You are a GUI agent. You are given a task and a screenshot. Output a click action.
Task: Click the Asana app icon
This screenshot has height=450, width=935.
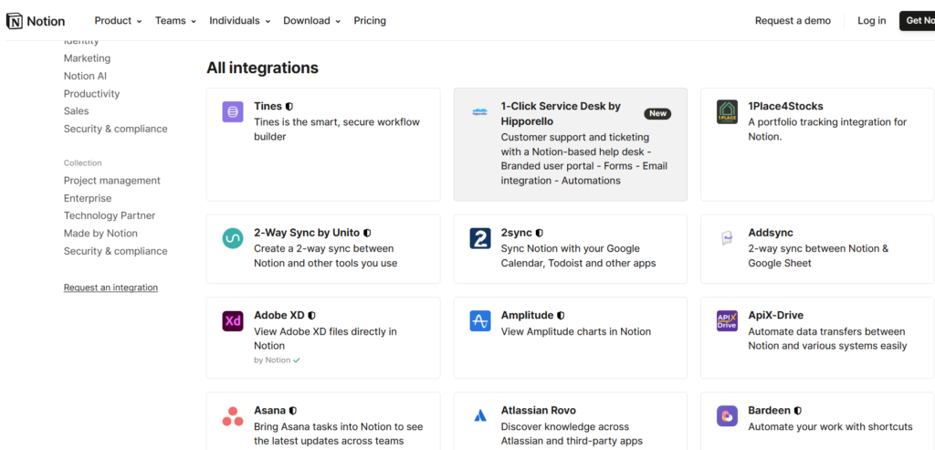[233, 416]
